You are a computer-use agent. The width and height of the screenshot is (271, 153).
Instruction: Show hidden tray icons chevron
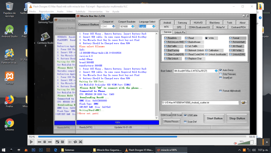239,150
